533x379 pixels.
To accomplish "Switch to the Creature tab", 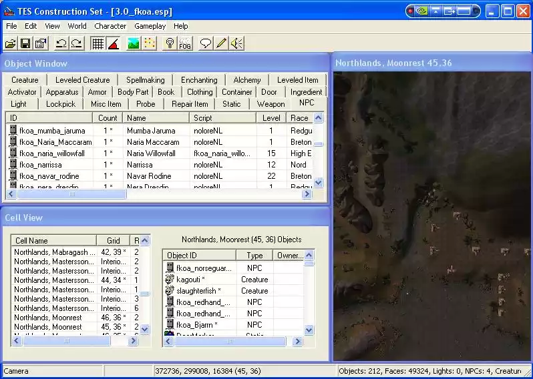I will point(25,80).
